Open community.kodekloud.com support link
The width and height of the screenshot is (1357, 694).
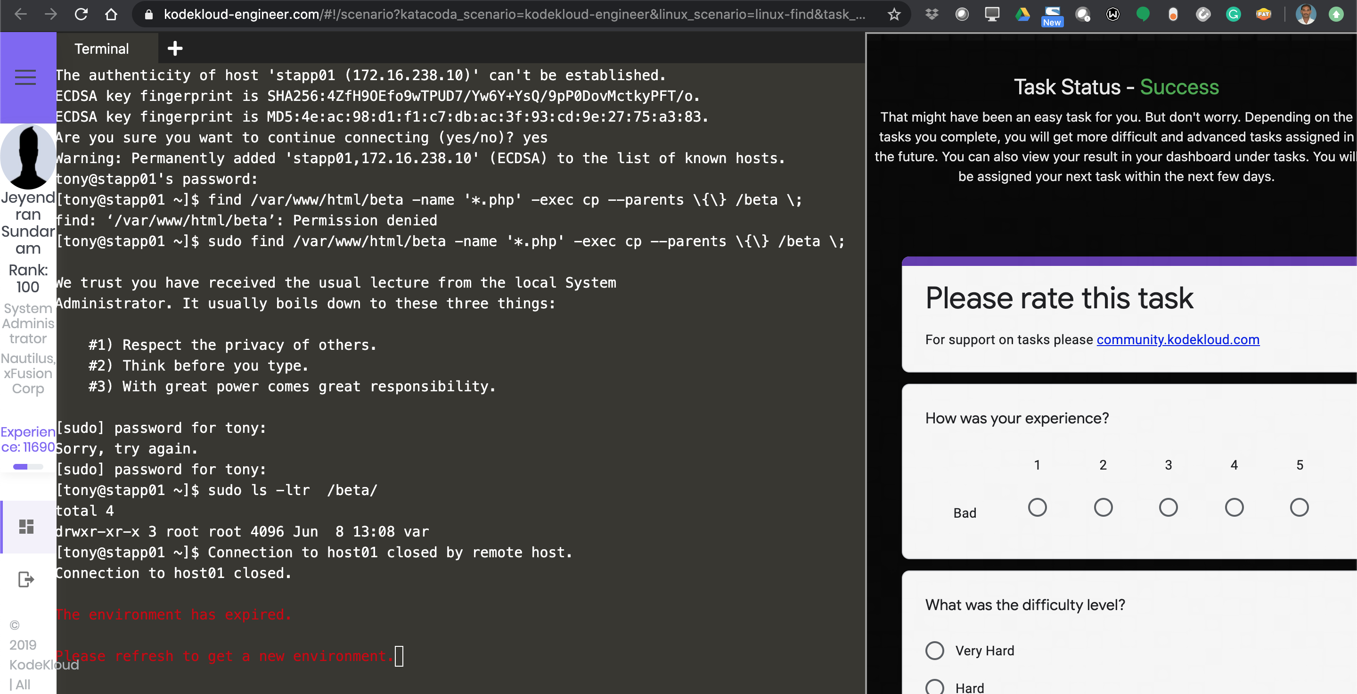point(1177,339)
